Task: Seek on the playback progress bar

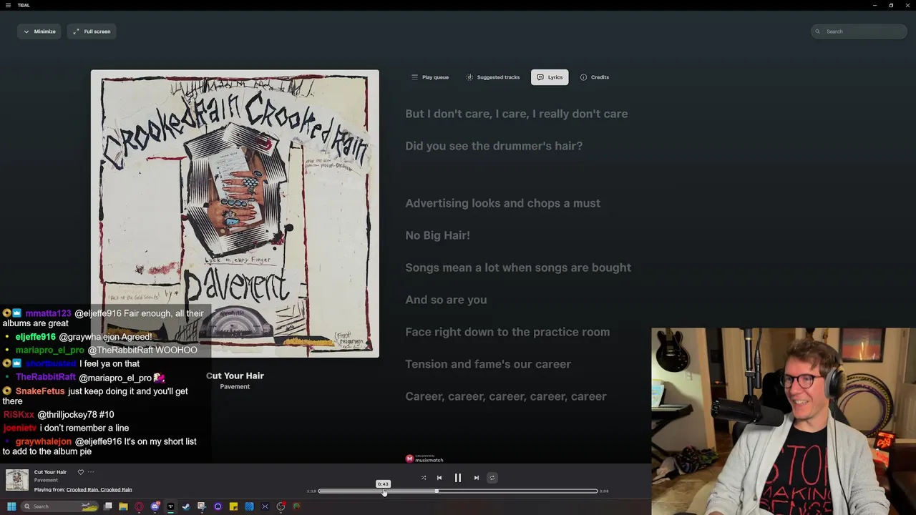Action: tap(458, 491)
